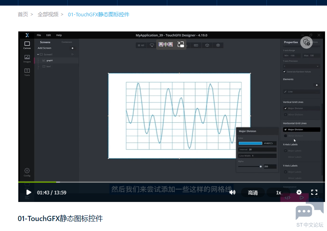Click the Alpha 255 value field

[270, 166]
